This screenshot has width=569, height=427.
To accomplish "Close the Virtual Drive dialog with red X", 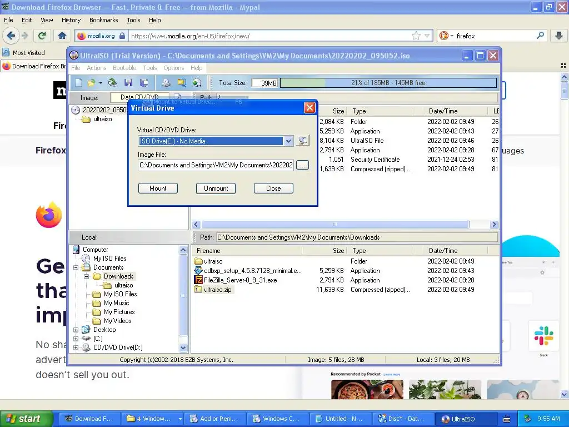I will [310, 108].
